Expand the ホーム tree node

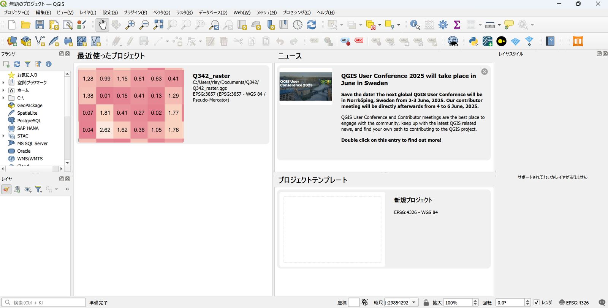tap(3, 90)
